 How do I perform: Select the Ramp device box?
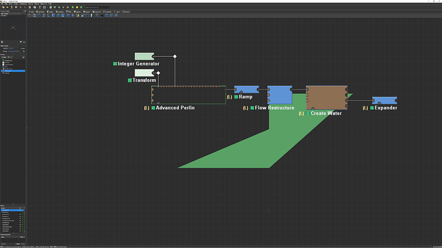(x=247, y=89)
